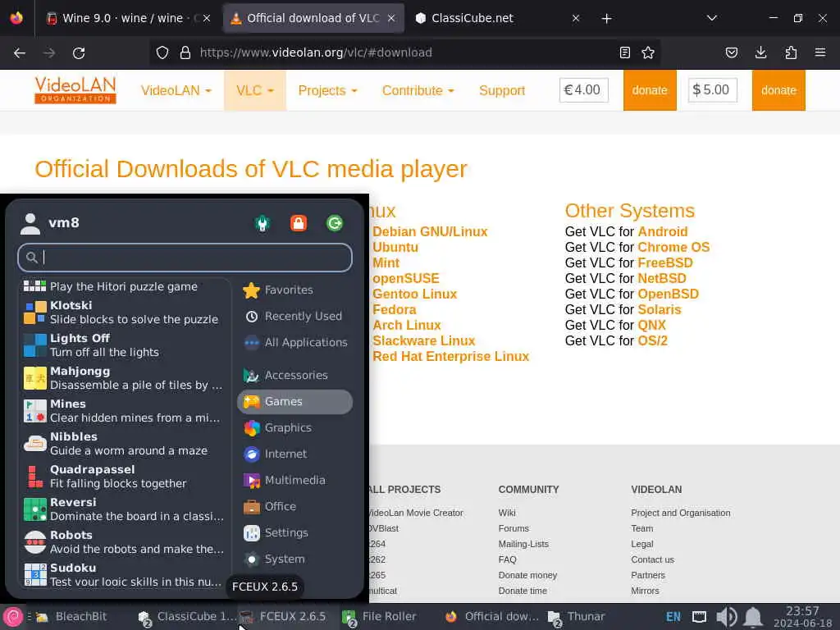
Task: Open the Firefox hamburger menu
Action: tap(820, 52)
